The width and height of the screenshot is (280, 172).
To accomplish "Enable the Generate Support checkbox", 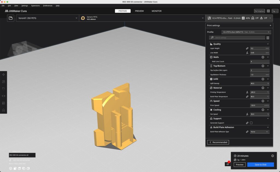I will click(251, 123).
